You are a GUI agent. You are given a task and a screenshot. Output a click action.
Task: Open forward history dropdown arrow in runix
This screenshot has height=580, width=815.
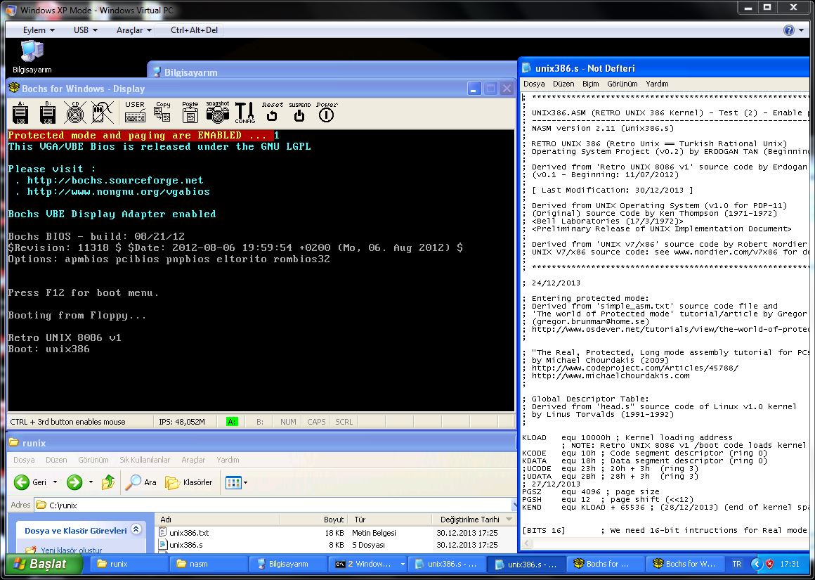pyautogui.click(x=91, y=482)
